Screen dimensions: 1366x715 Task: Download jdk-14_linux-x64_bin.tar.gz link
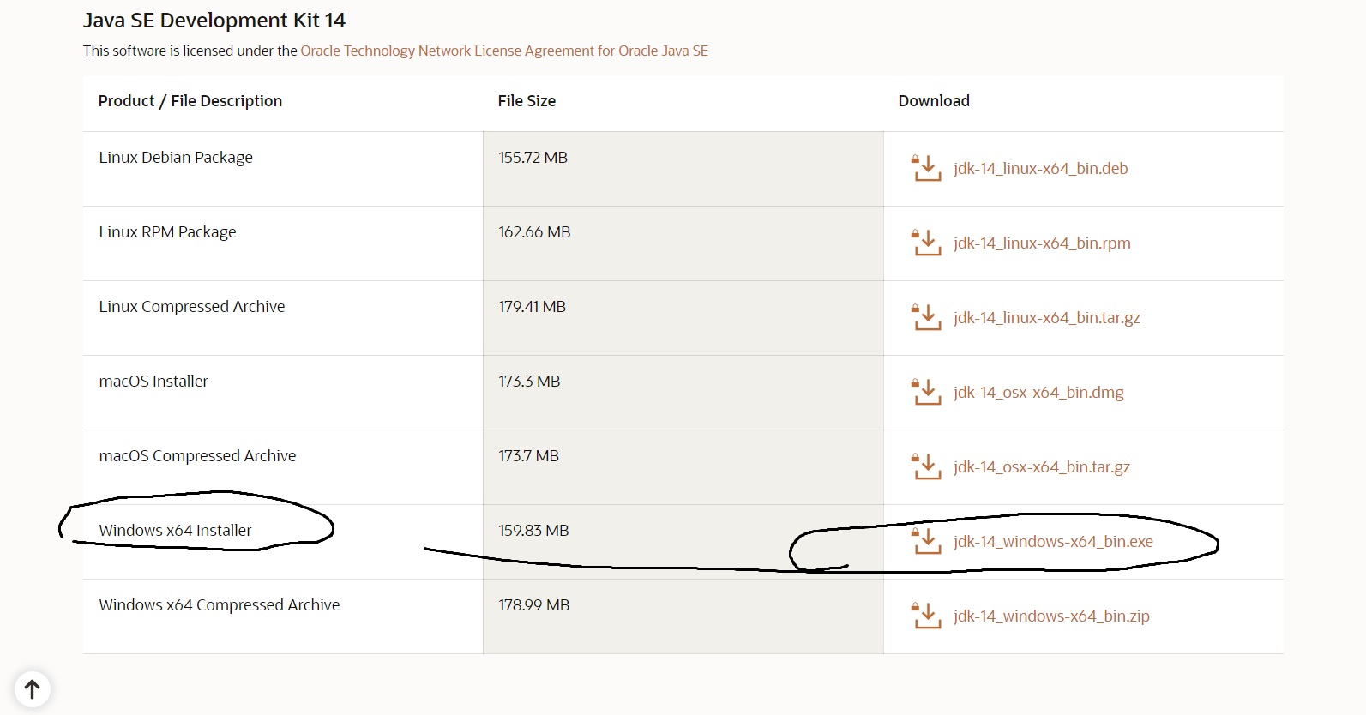point(1046,318)
